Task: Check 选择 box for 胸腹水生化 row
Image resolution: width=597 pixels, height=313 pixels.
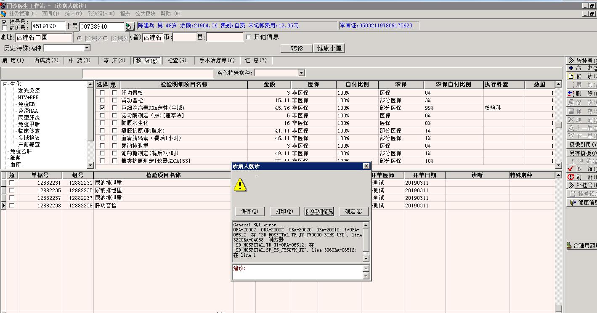Action: [x=102, y=123]
